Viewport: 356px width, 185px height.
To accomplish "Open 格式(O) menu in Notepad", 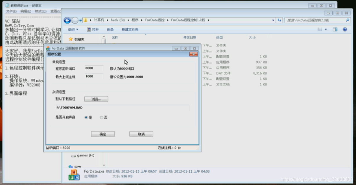I will click(x=41, y=11).
